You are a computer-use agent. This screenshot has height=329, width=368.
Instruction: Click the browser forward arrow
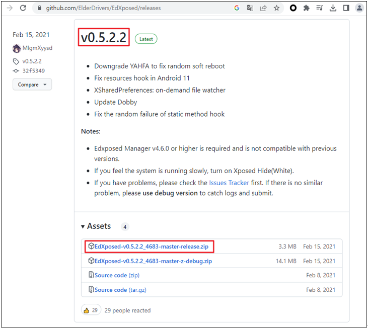pyautogui.click(x=10, y=8)
